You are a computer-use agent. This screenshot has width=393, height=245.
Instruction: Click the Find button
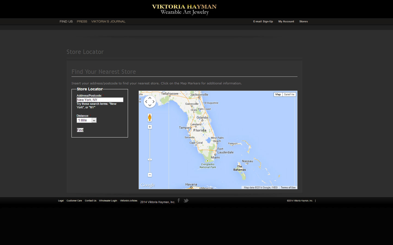coord(80,130)
